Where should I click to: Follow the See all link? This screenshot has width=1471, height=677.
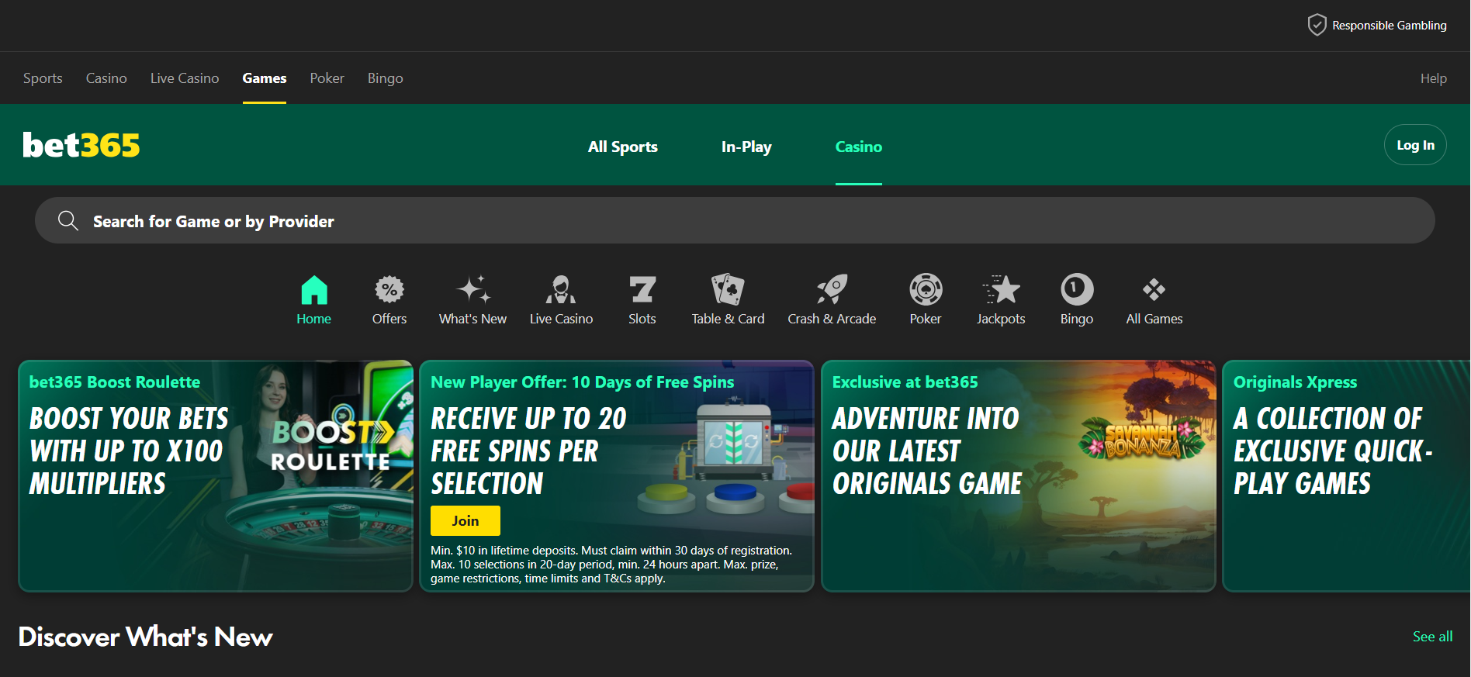(1432, 637)
